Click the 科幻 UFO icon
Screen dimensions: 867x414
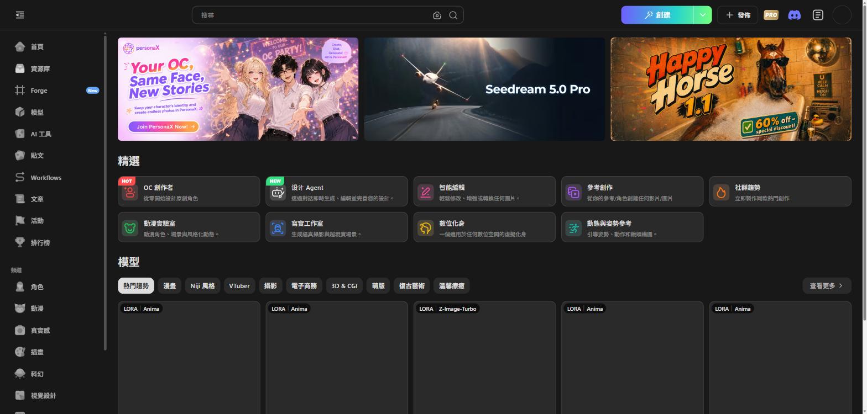point(20,374)
